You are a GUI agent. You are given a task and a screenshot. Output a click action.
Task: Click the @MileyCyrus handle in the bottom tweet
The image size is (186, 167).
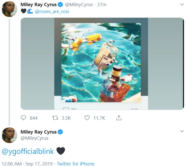point(34,138)
